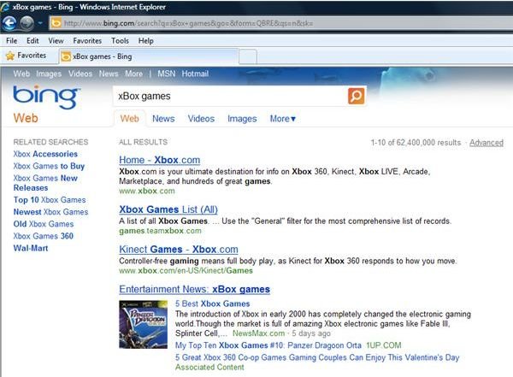
Task: Click the blank new tab button
Action: [x=248, y=57]
